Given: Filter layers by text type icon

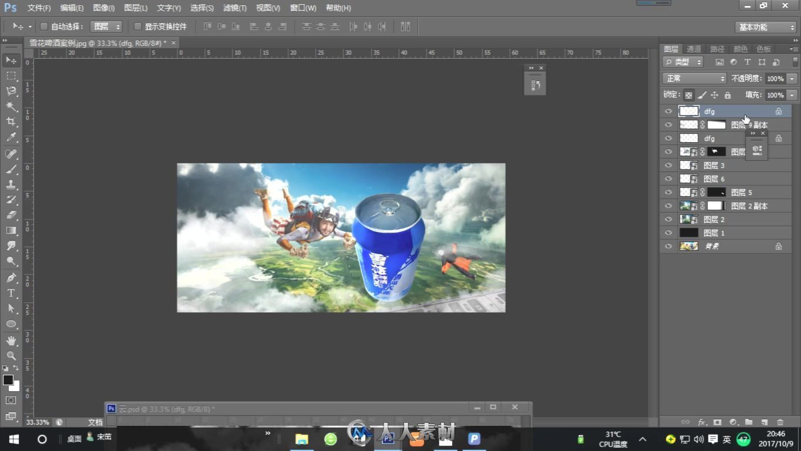Looking at the screenshot, I should [x=748, y=62].
